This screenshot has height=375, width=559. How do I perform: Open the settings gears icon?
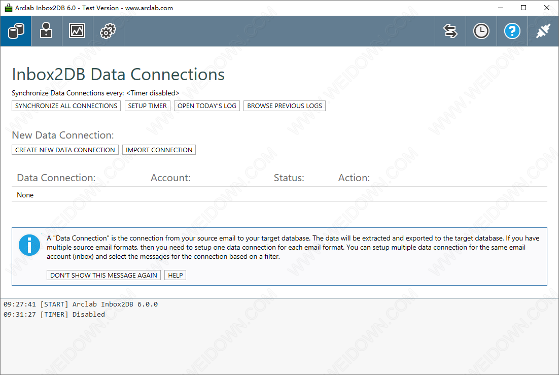pos(108,31)
